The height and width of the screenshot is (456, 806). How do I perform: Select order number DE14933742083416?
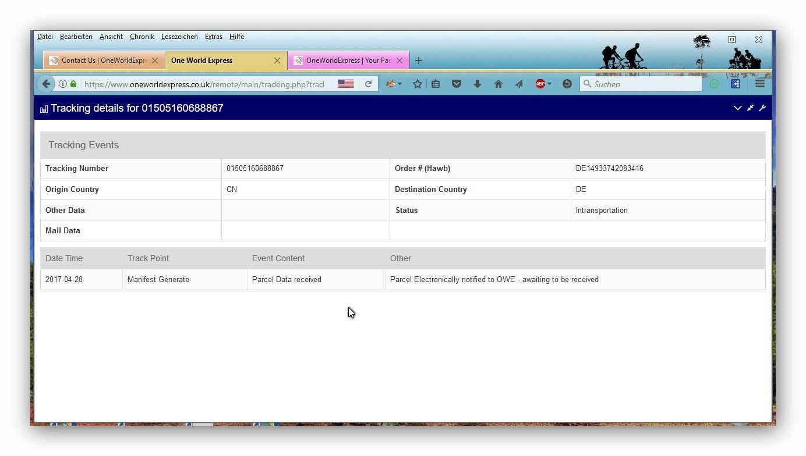pos(610,169)
